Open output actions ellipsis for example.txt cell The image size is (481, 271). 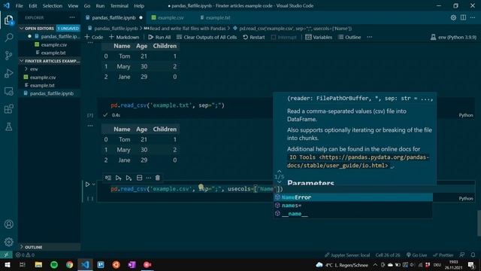point(90,126)
